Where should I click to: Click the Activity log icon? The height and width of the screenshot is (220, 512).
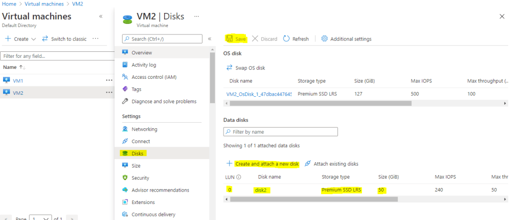point(124,64)
